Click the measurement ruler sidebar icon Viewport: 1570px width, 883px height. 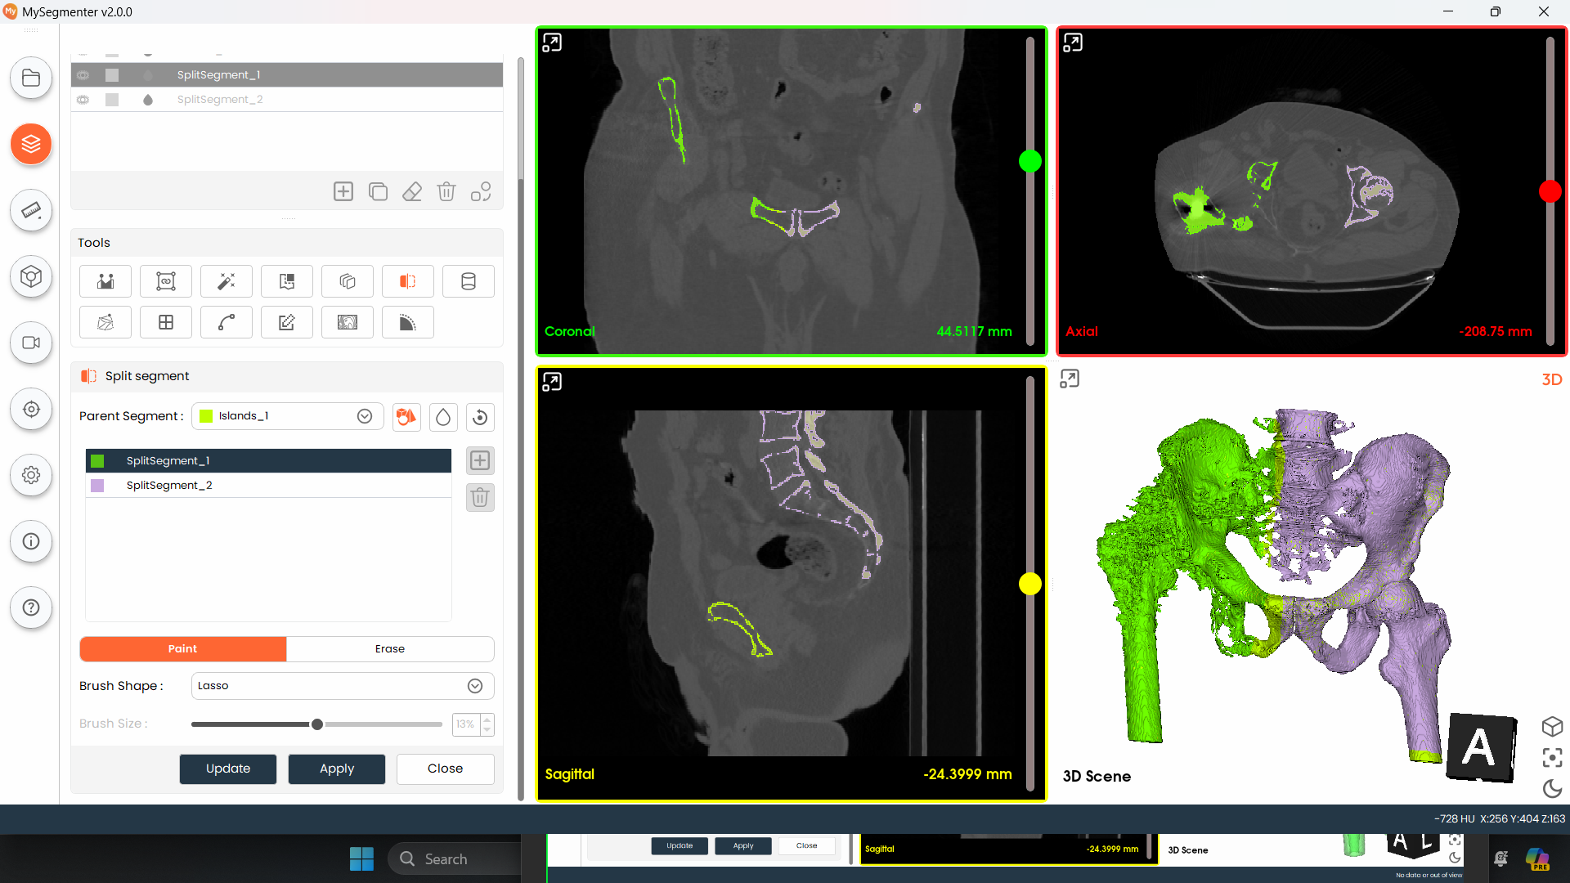31,210
